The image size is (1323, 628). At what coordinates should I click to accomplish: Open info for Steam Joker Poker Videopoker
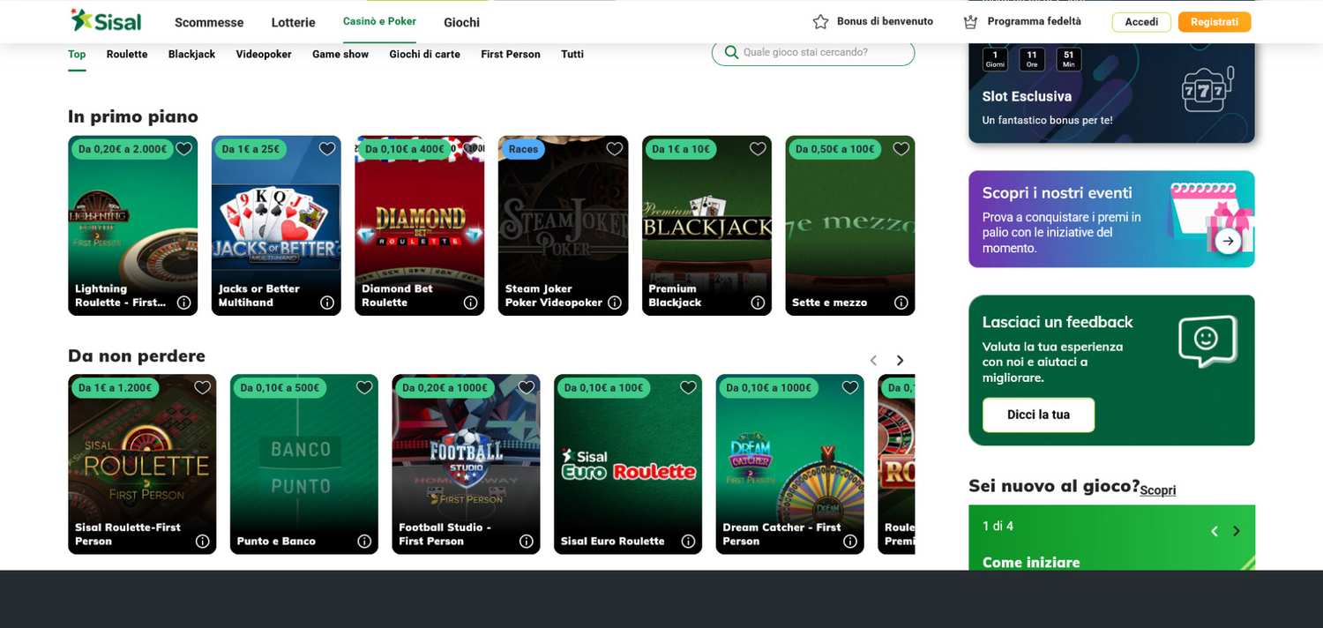tap(615, 303)
